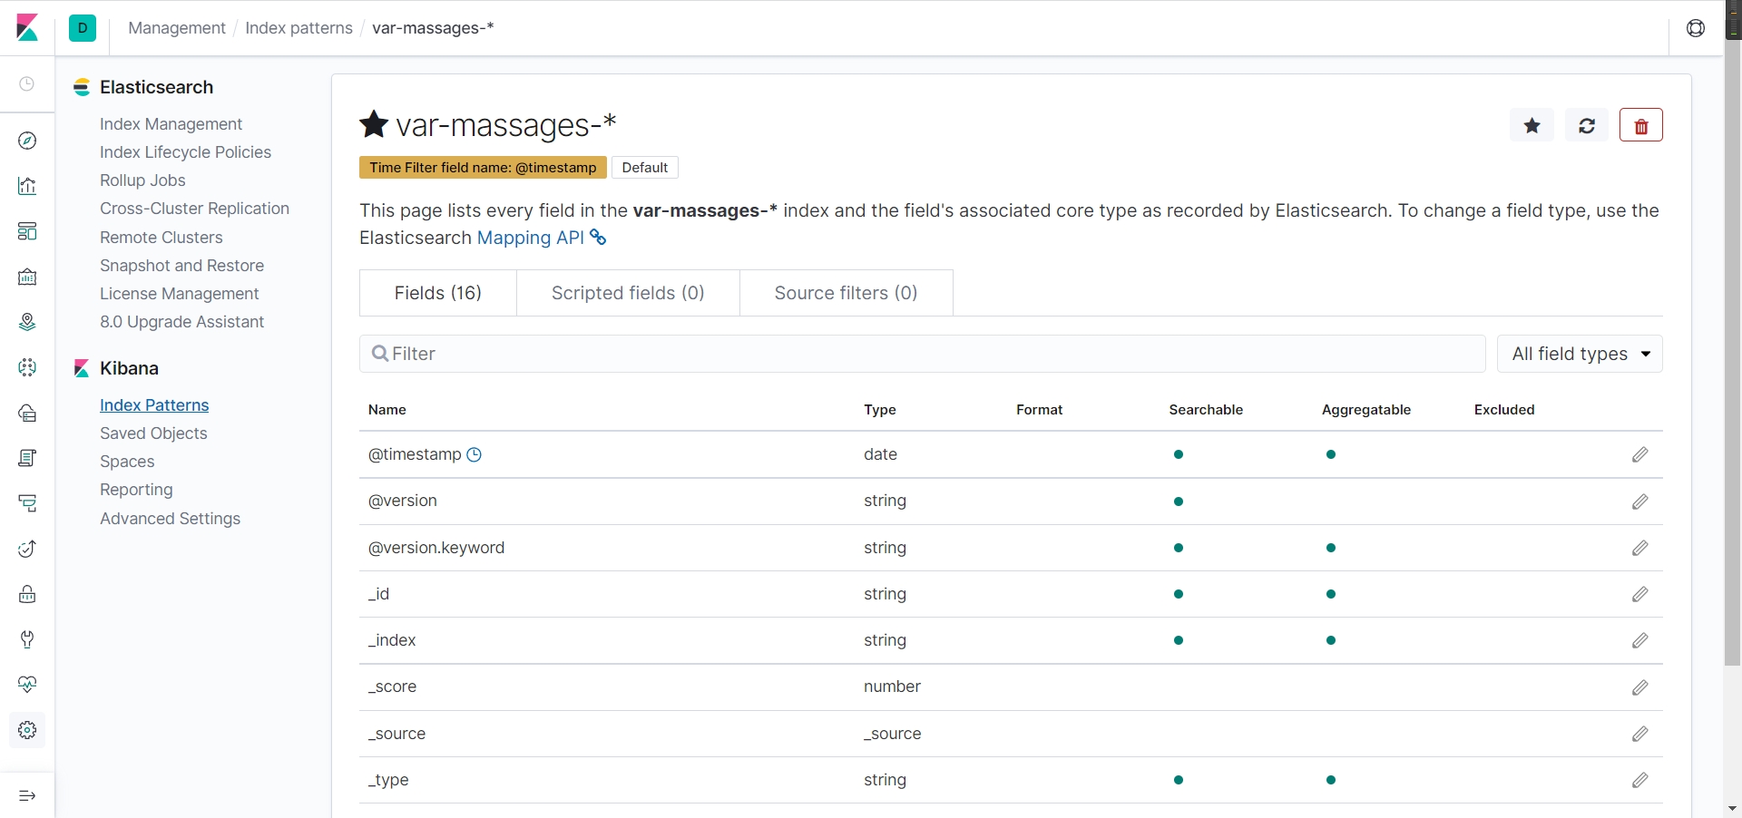
Task: Open the All field types dropdown
Action: click(x=1579, y=354)
